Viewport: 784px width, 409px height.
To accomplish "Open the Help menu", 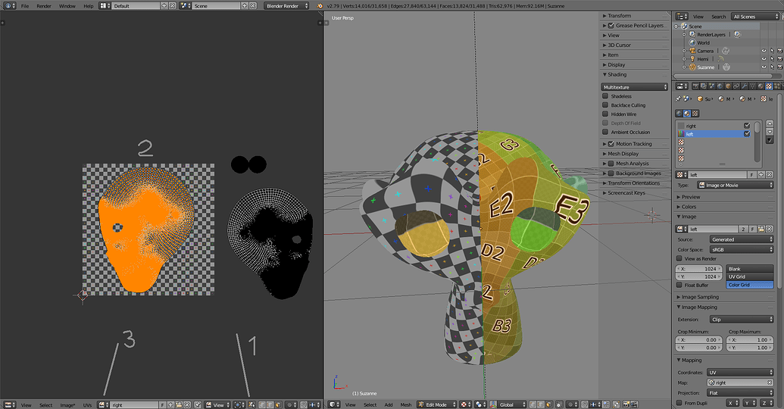I will pos(89,6).
